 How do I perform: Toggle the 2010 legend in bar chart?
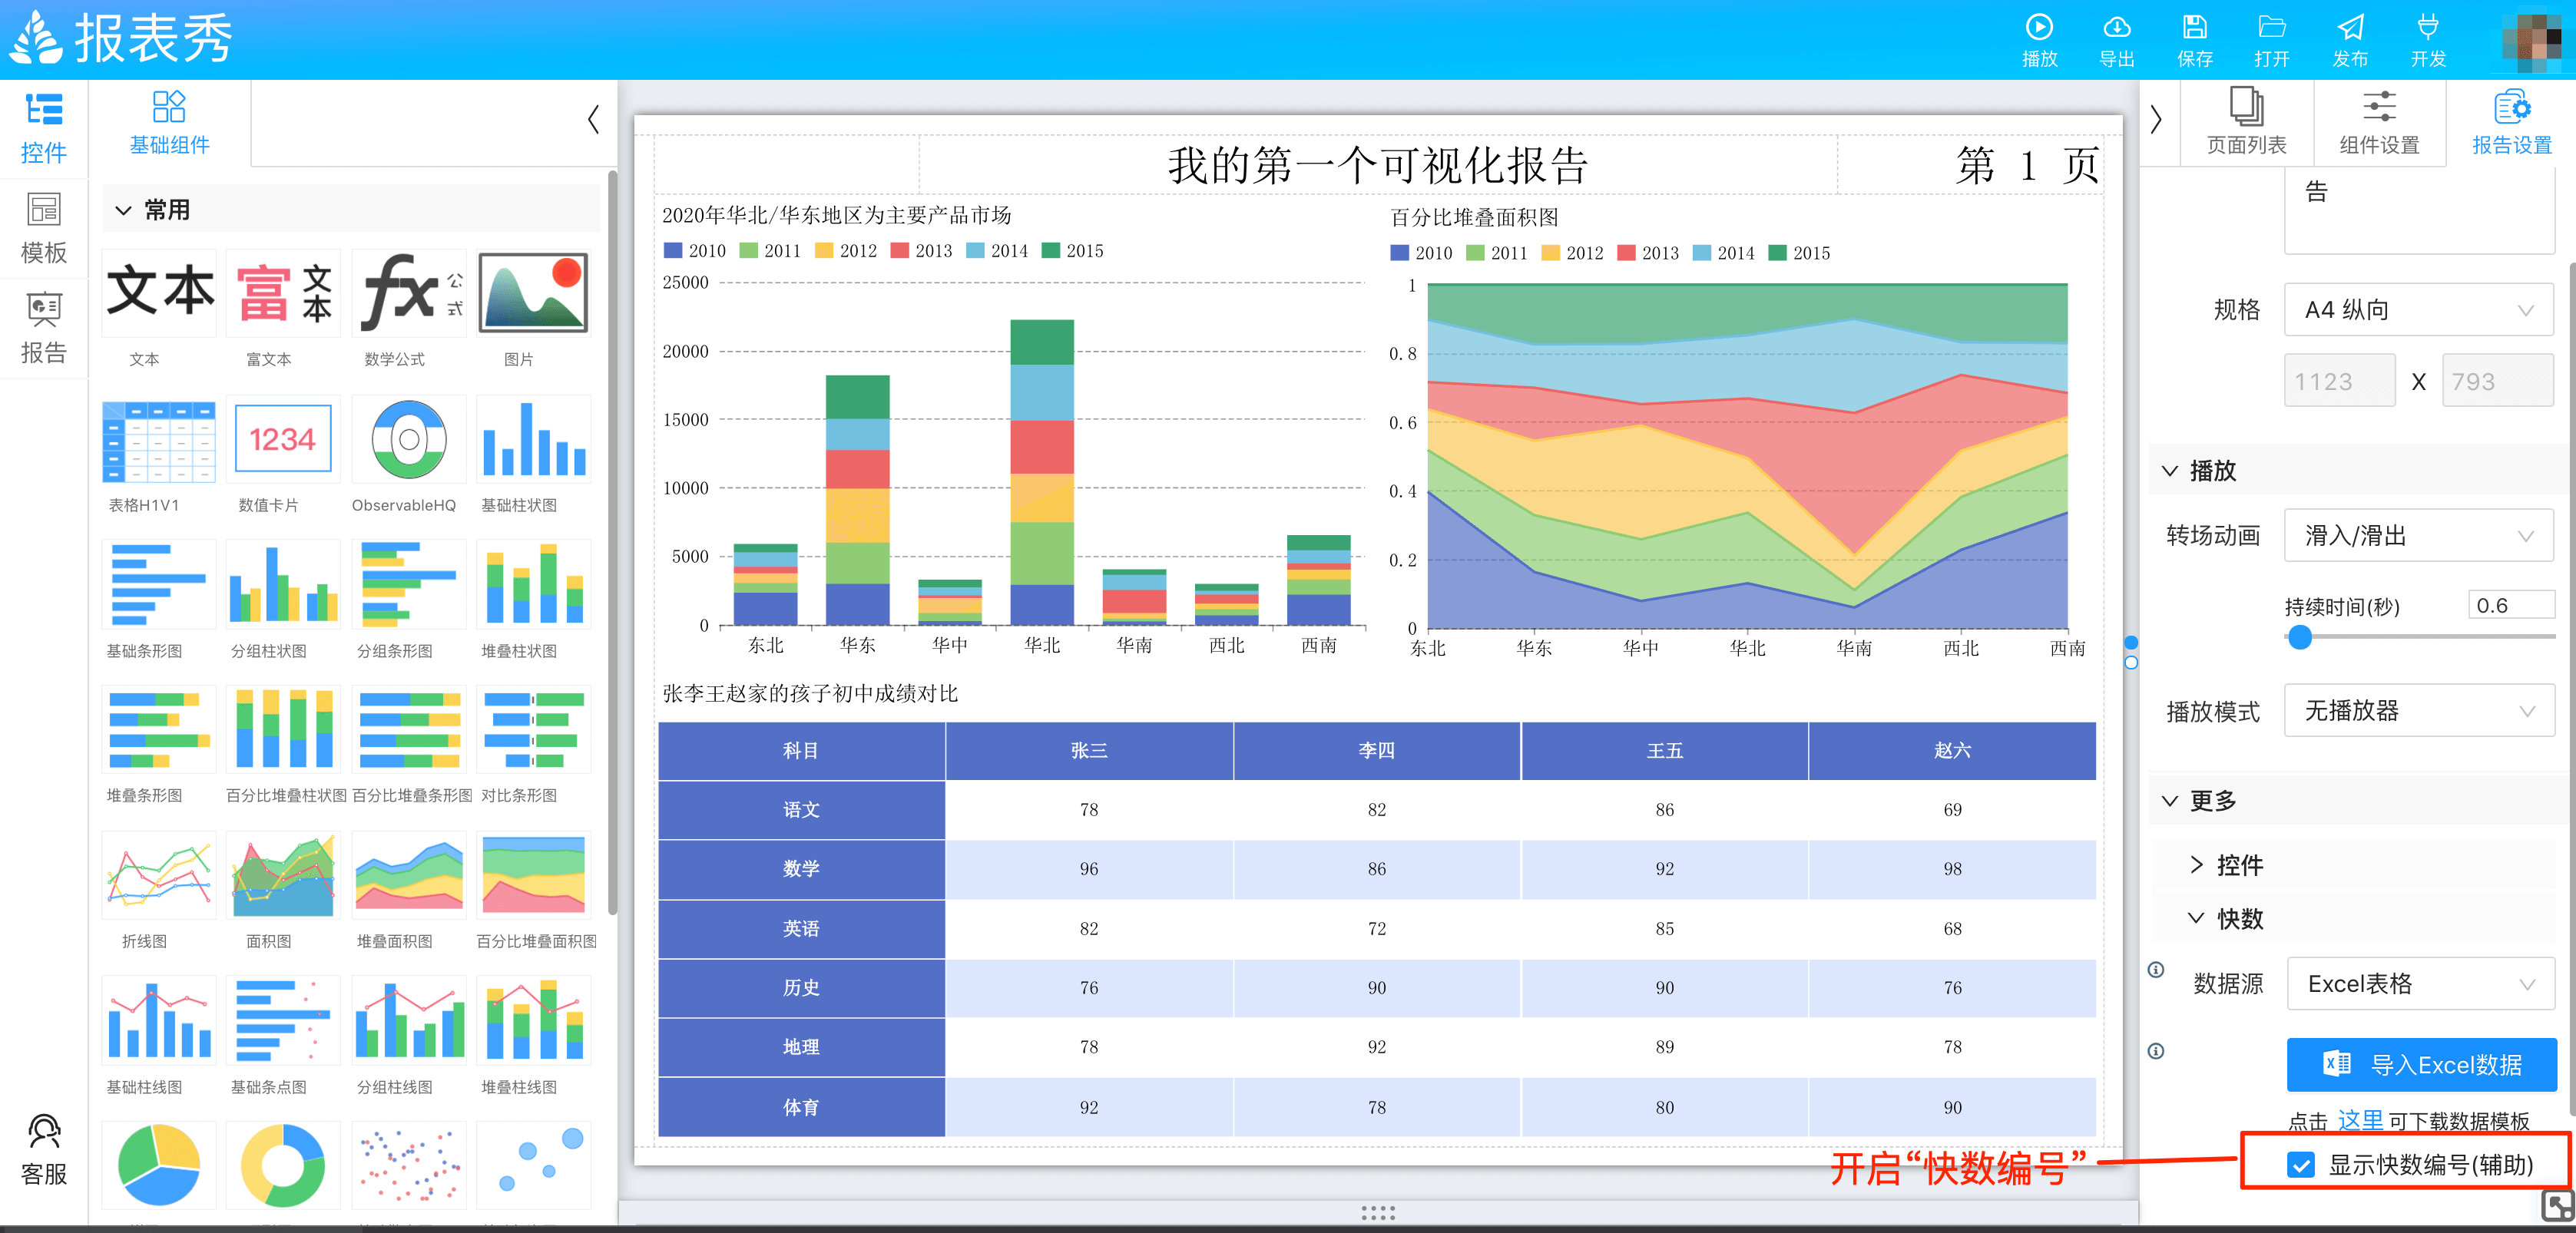pos(694,251)
